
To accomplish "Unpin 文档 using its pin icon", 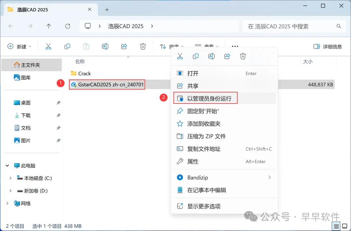I will [x=58, y=128].
